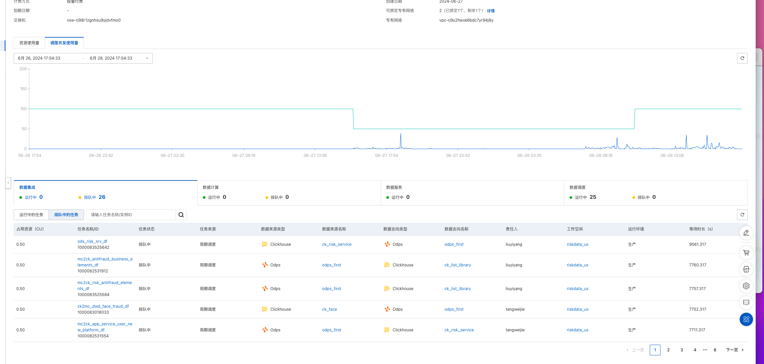The image size is (764, 364).
Task: Open the feedback chat floating icon
Action: pos(746,303)
